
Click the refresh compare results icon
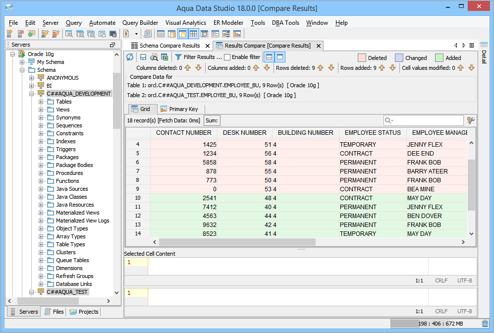pos(130,57)
